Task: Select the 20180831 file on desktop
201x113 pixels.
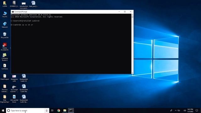Action: coord(14,4)
